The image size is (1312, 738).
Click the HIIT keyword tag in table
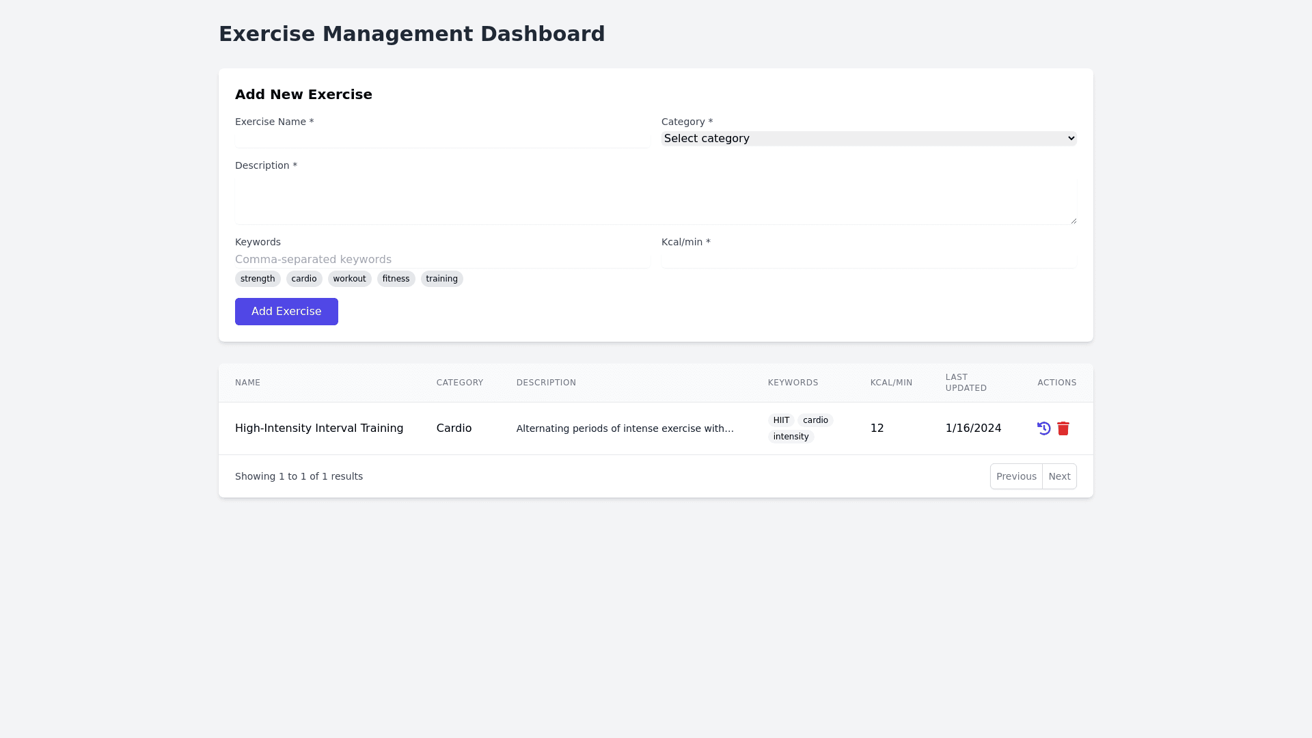(x=781, y=420)
